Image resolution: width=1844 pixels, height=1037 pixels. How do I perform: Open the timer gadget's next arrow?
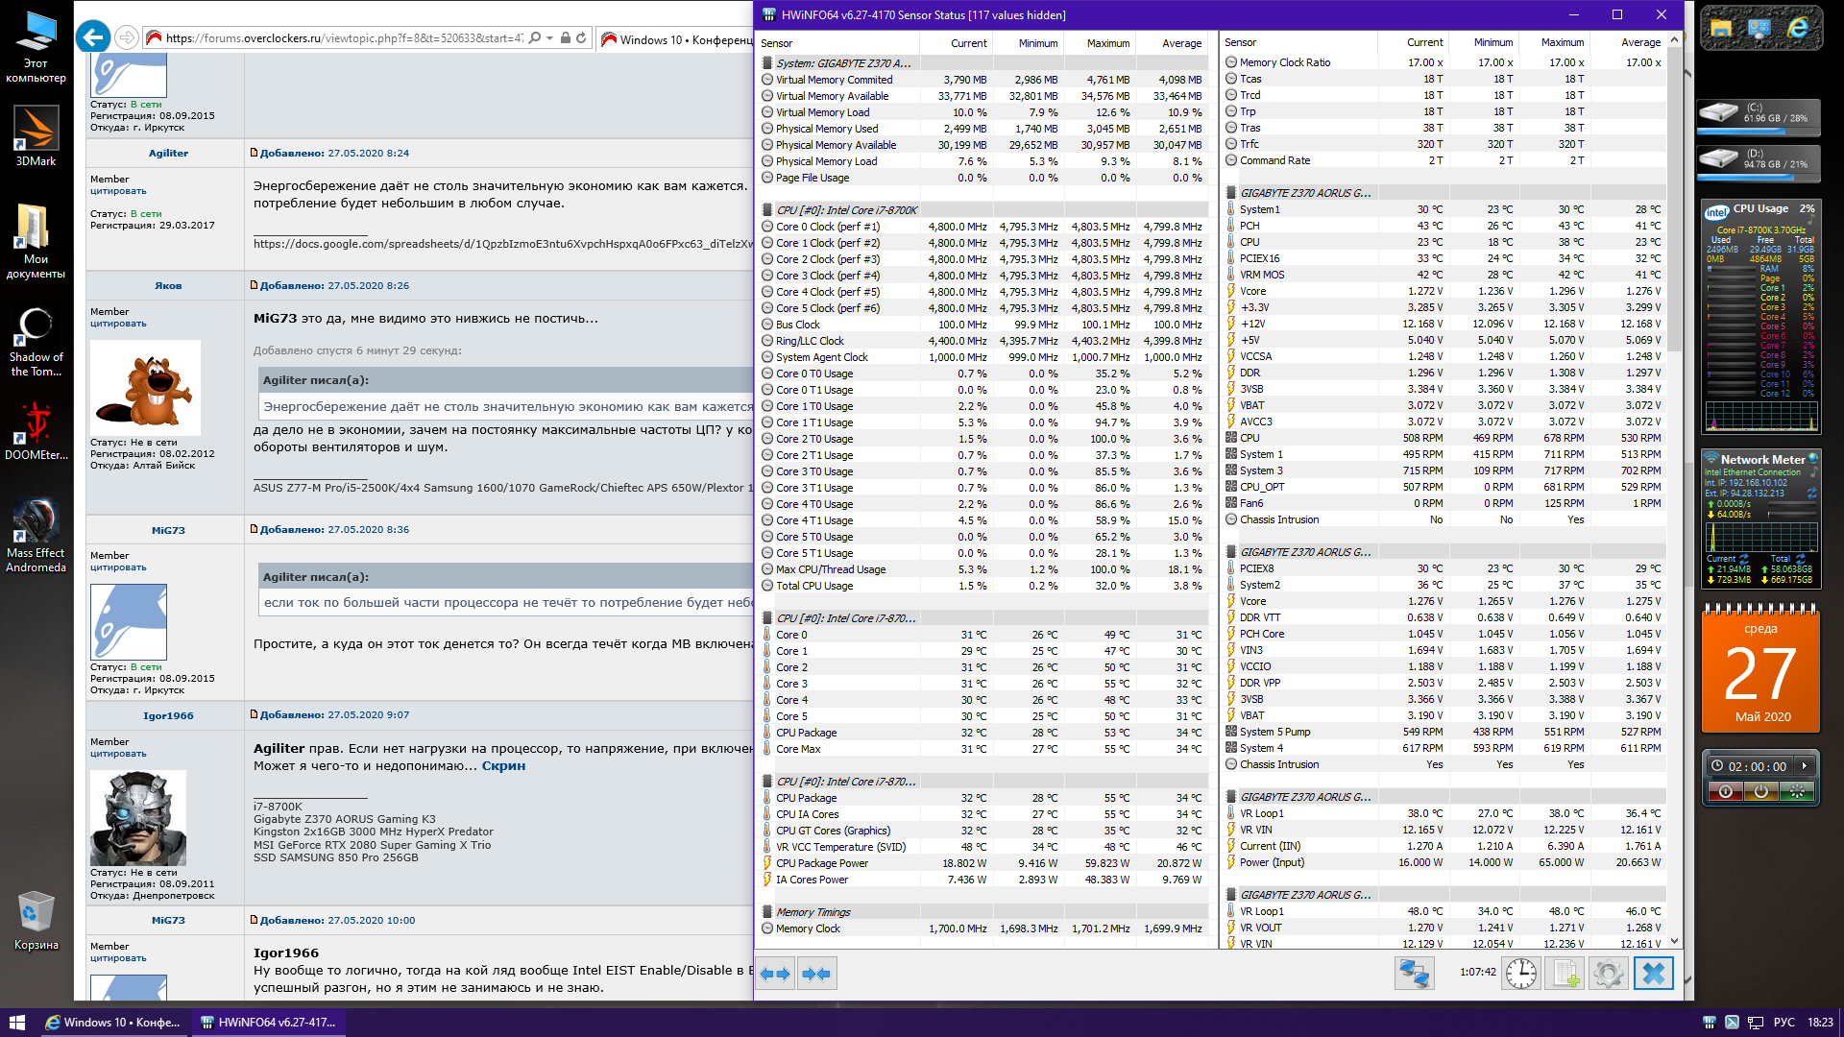[1805, 765]
